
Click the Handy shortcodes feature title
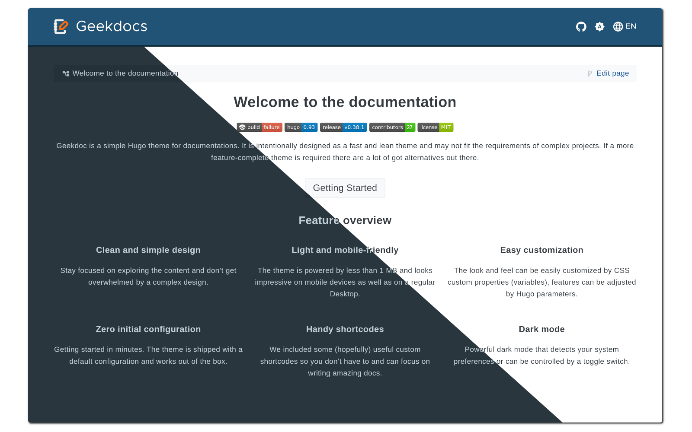point(345,329)
